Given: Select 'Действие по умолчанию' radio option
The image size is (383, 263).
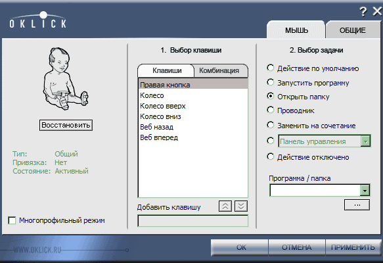Looking at the screenshot, I should tap(271, 68).
